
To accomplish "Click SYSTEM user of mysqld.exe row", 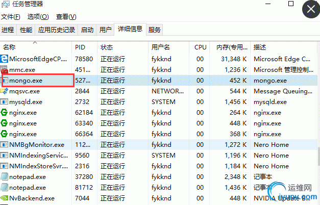I will tap(163, 102).
